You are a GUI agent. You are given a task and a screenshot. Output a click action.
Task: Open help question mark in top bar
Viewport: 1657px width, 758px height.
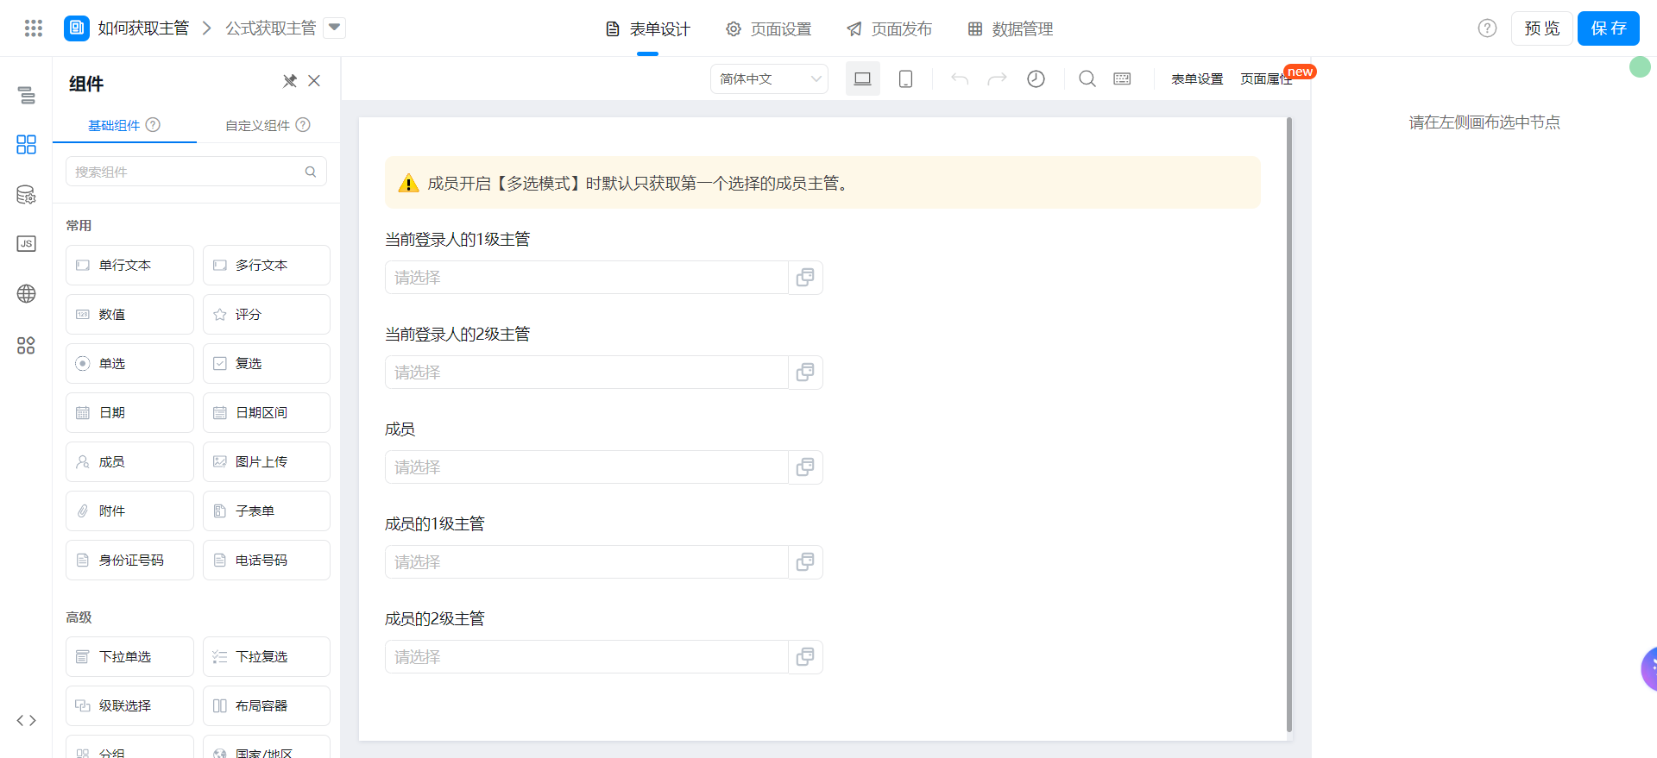(x=1487, y=28)
